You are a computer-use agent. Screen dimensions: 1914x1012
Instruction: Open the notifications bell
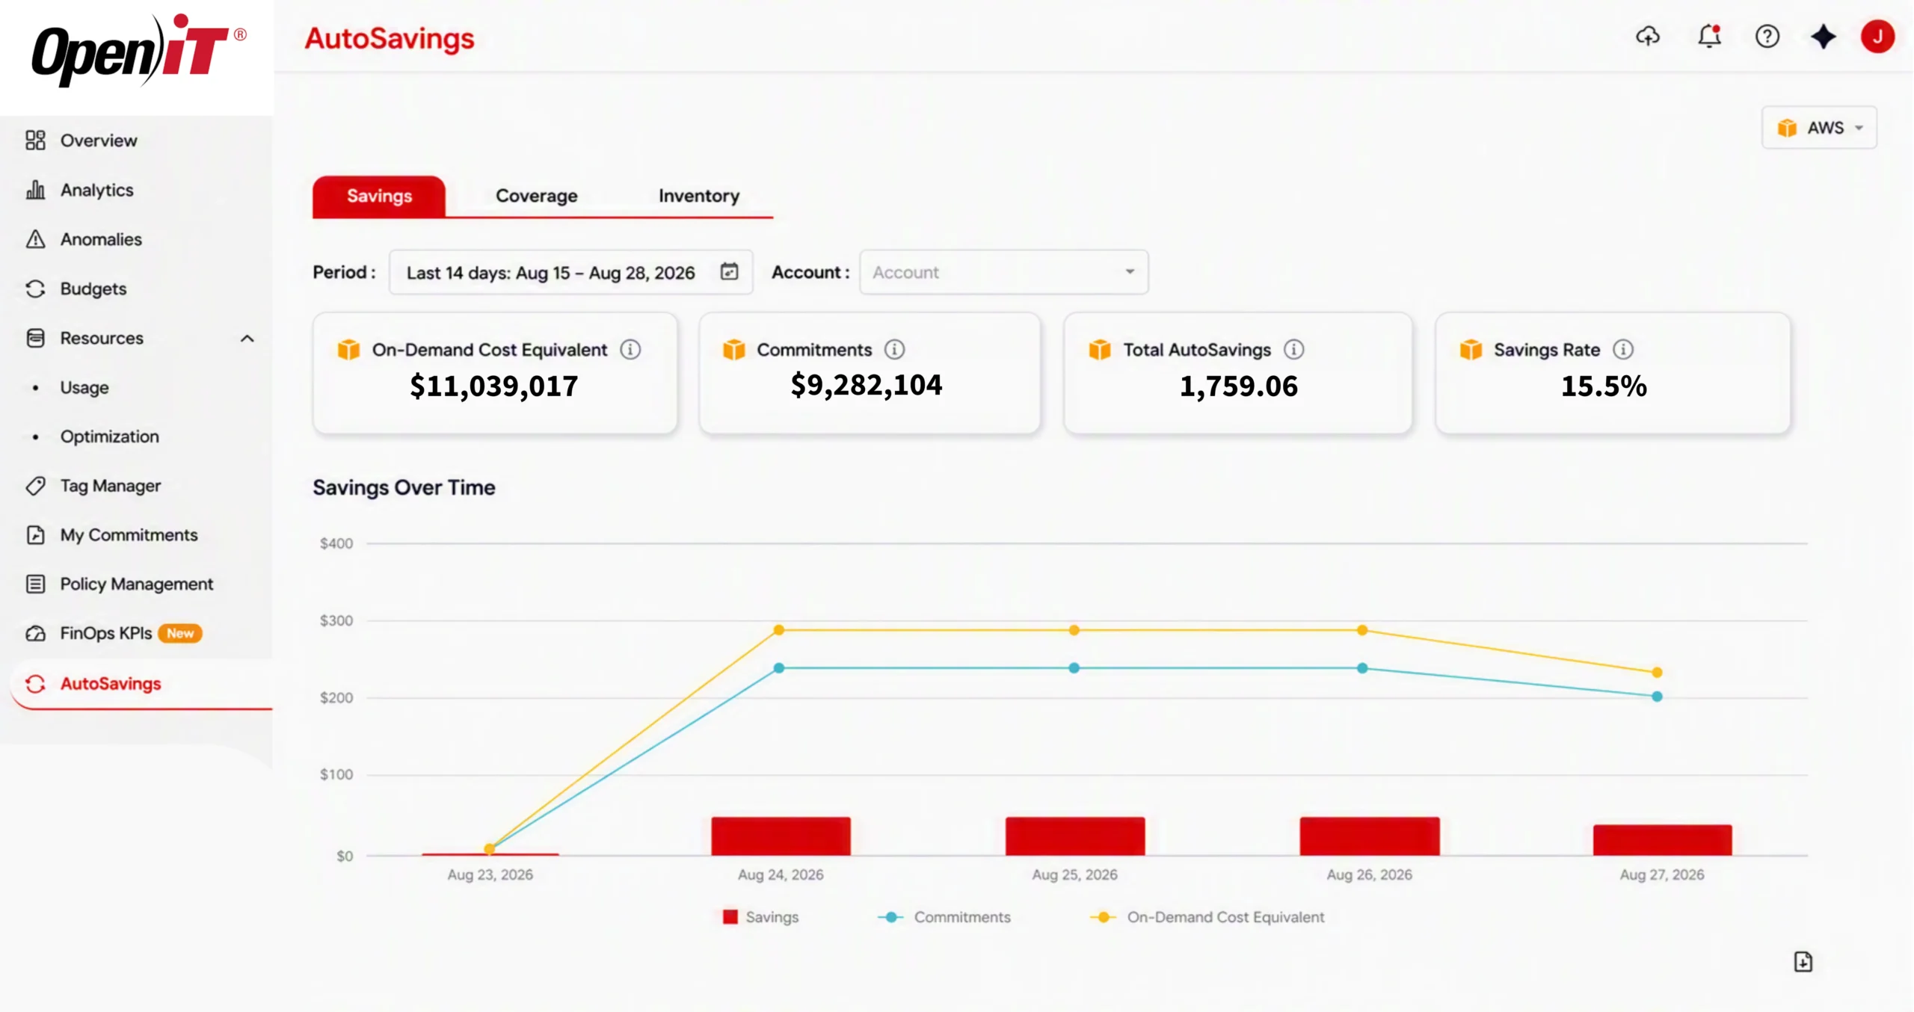pyautogui.click(x=1709, y=36)
